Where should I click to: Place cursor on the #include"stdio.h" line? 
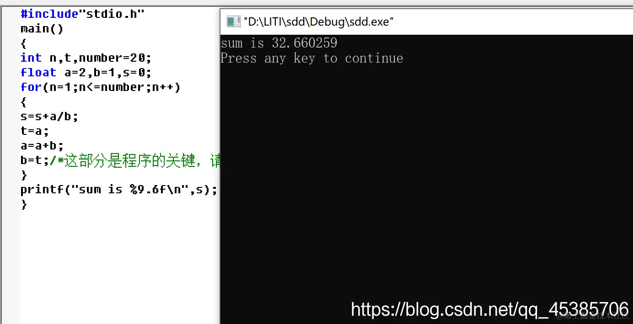[83, 14]
